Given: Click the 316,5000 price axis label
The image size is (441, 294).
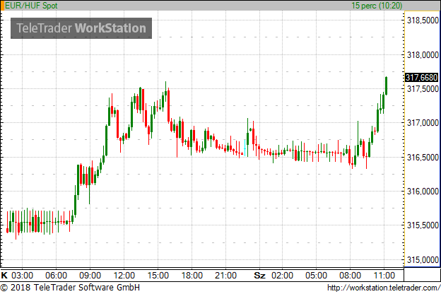Looking at the screenshot, I should 423,158.
